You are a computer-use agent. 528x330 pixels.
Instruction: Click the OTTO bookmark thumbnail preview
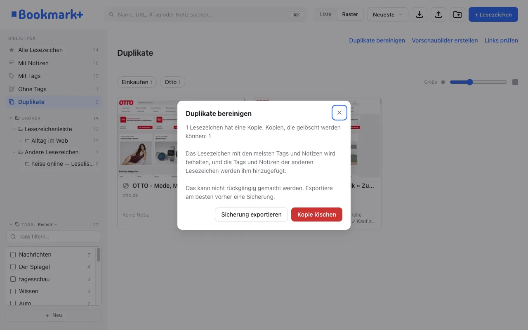click(181, 137)
